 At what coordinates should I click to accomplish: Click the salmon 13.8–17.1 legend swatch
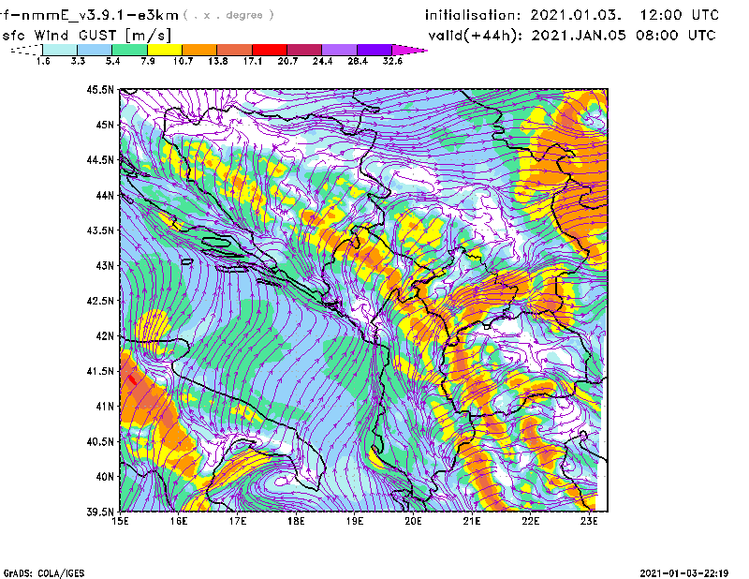pos(235,50)
